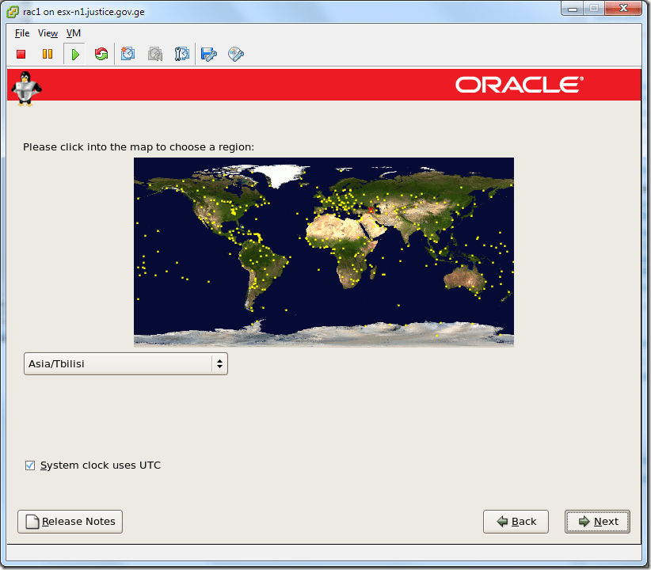The image size is (651, 570).
Task: Reset the VM with the circular arrow icon
Action: pyautogui.click(x=101, y=54)
